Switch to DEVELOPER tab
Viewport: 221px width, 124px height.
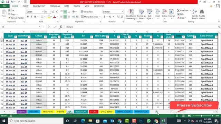pyautogui.click(x=99, y=6)
